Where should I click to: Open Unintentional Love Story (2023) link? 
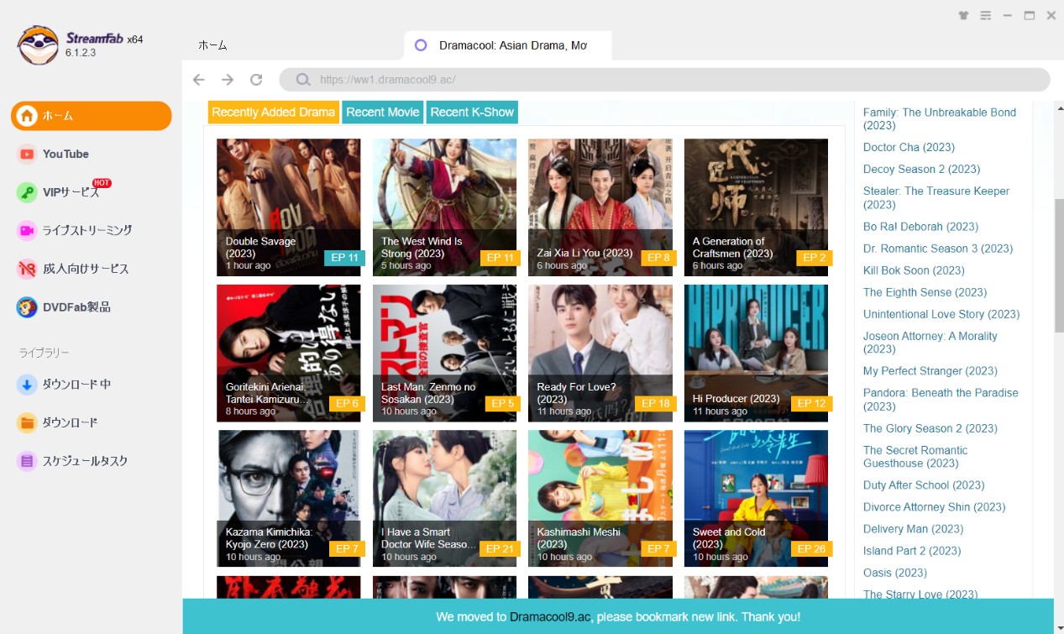coord(941,314)
